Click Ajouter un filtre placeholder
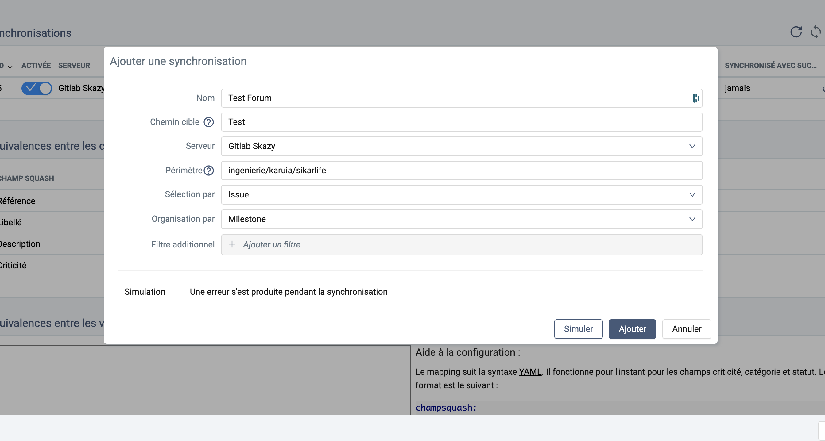 tap(272, 244)
